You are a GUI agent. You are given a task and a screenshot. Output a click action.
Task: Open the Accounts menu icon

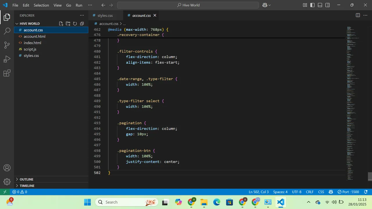(x=7, y=168)
